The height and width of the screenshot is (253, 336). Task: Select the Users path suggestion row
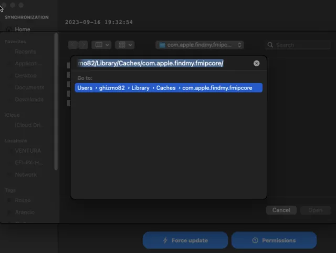pyautogui.click(x=169, y=88)
